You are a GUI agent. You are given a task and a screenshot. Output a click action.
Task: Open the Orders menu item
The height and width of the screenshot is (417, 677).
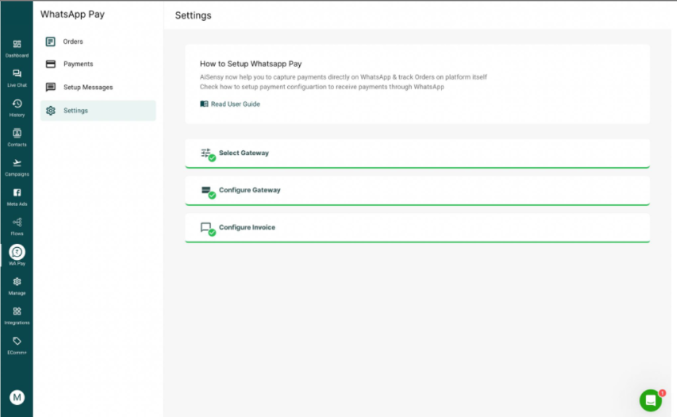[98, 42]
